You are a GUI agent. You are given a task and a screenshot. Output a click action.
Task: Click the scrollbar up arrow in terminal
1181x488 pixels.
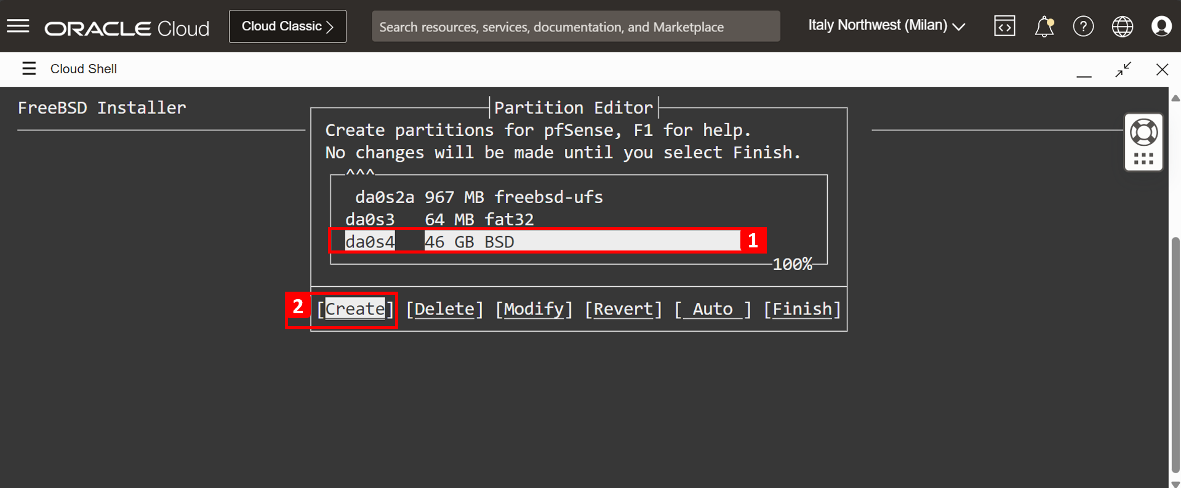1175,98
